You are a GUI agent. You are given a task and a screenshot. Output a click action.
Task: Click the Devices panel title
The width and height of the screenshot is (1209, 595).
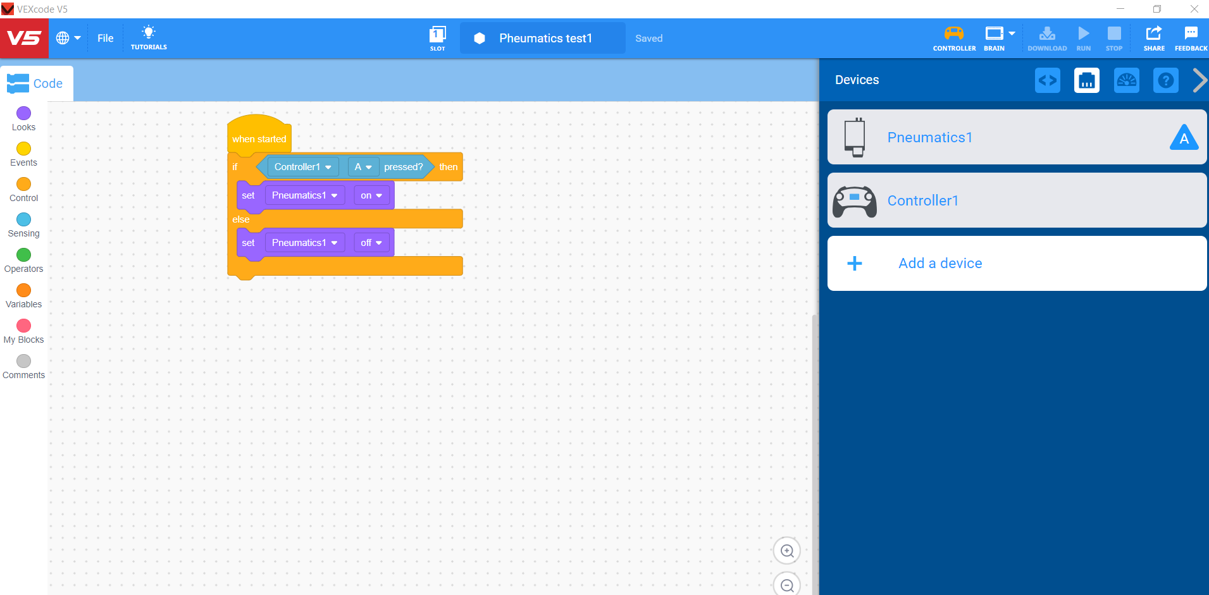857,80
